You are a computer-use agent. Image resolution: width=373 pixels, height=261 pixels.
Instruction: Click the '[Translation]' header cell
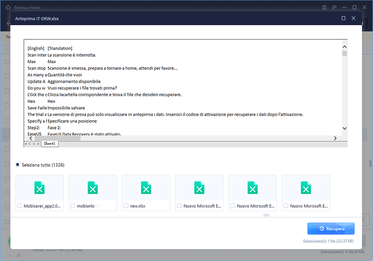point(60,48)
